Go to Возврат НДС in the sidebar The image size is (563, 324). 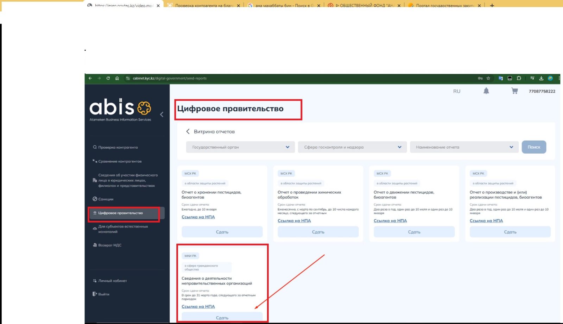[109, 245]
